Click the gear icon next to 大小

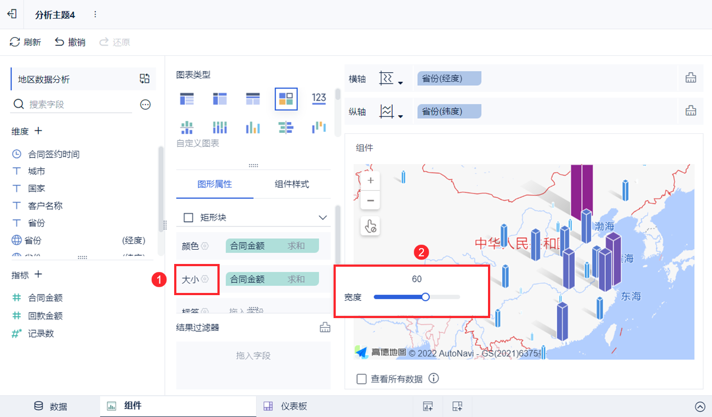tap(205, 279)
